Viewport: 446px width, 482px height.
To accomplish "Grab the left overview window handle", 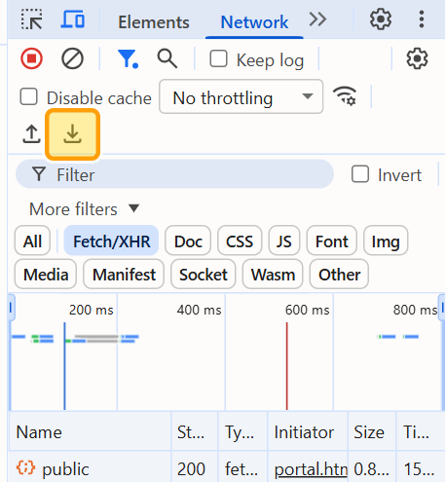I will (11, 307).
